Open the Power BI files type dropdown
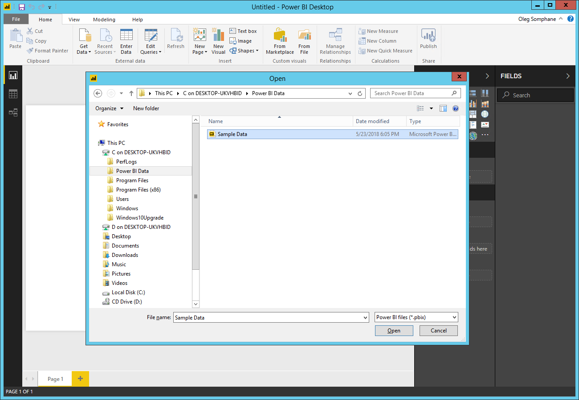 [454, 317]
